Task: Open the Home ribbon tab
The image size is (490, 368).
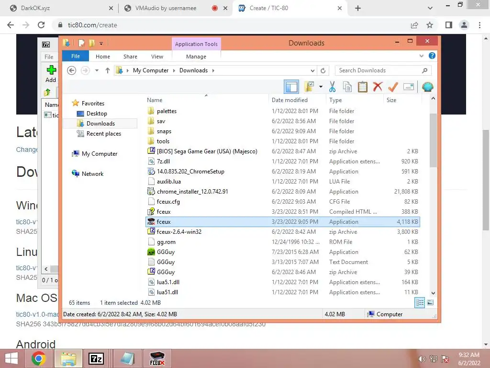Action: tap(103, 57)
